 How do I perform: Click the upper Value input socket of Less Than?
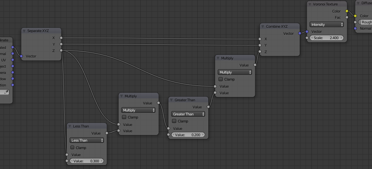pos(67,155)
